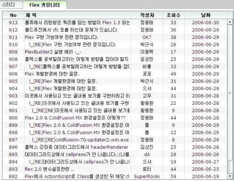
Task: Open reply 910 [RE]Flex 구현 가능여부
Action: 73,45
